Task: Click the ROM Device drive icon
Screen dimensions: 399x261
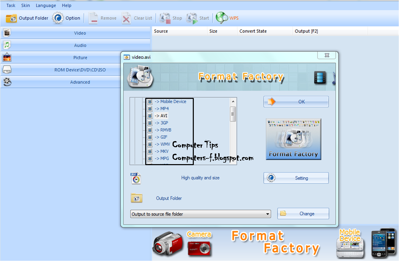Action: click(7, 70)
